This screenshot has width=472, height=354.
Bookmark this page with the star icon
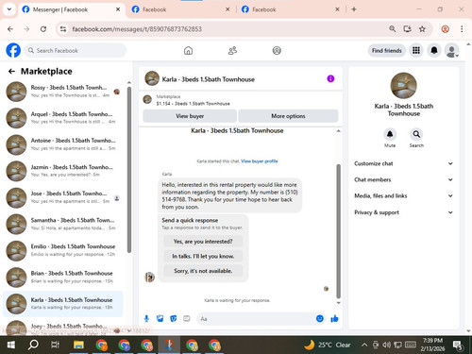tap(422, 29)
